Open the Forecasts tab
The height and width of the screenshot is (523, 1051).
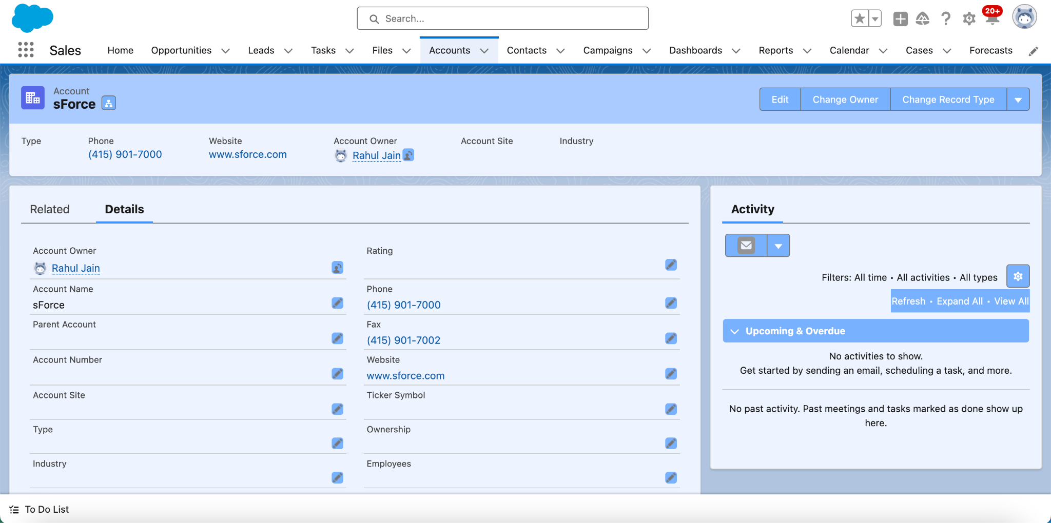point(991,50)
